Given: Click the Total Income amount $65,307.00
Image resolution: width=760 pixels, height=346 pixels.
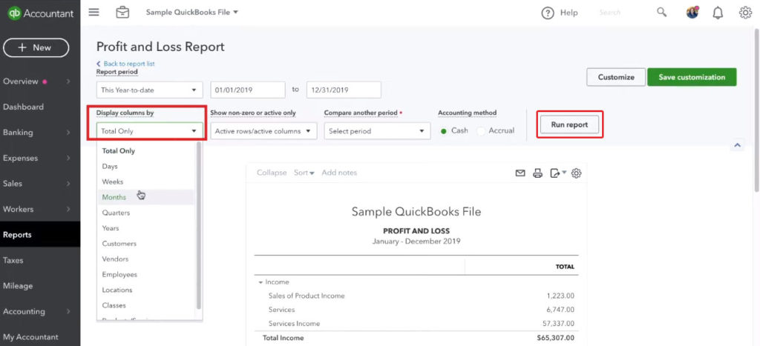Looking at the screenshot, I should 555,338.
